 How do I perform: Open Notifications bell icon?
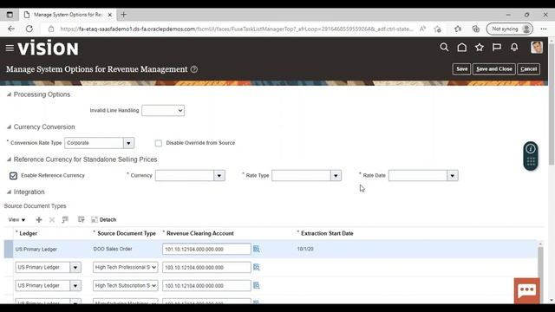point(514,48)
